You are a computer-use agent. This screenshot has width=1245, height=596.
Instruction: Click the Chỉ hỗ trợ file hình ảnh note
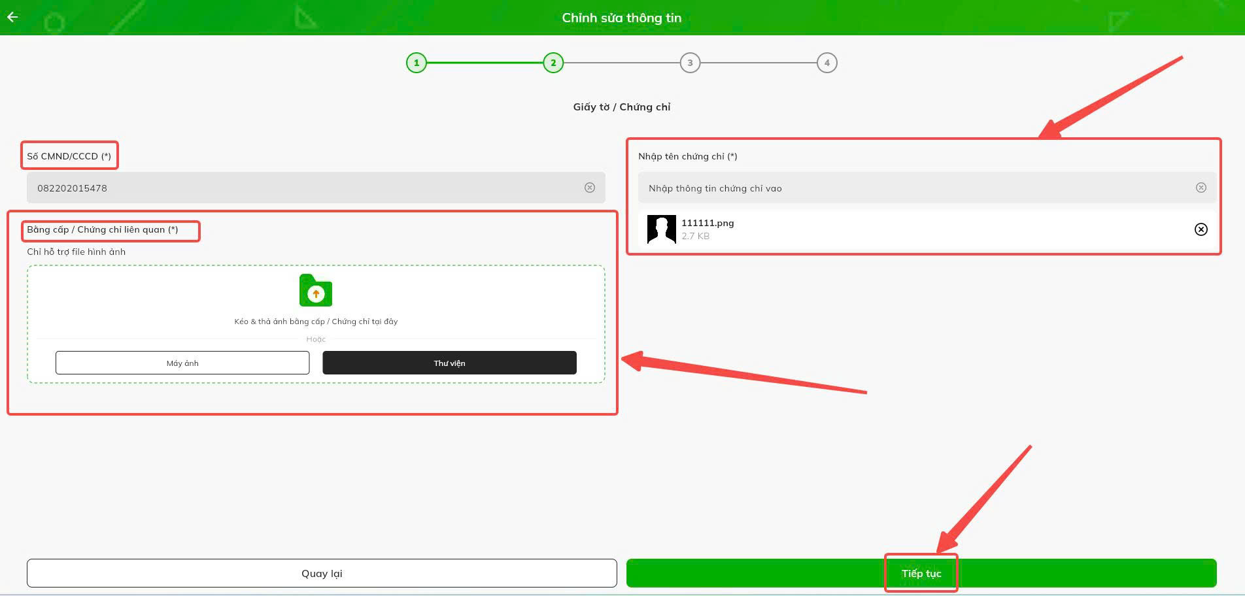click(76, 252)
